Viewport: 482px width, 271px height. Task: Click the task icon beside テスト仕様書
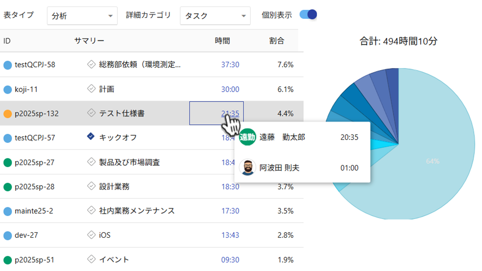[x=91, y=113]
